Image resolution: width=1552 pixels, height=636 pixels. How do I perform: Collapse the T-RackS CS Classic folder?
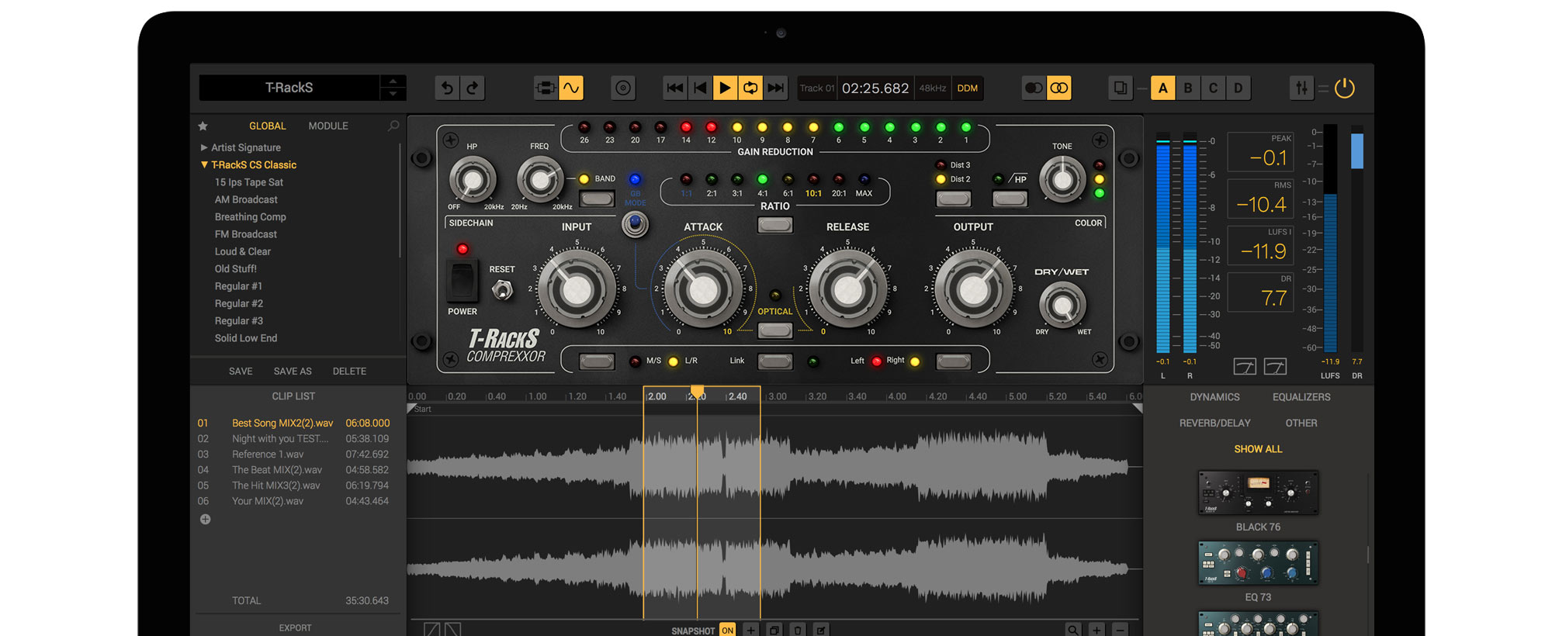coord(204,164)
